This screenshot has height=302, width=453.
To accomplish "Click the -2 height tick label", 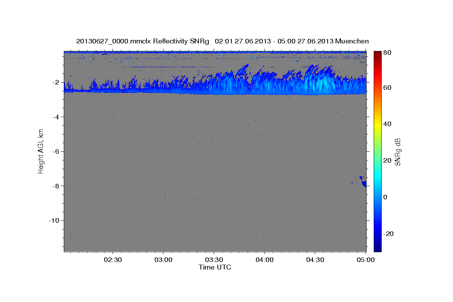I will tap(56, 82).
